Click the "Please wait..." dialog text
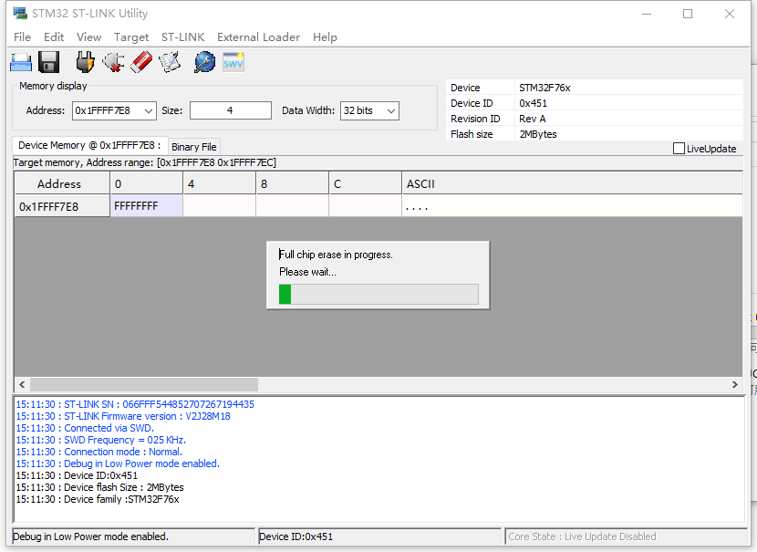This screenshot has height=552, width=757. pos(307,272)
